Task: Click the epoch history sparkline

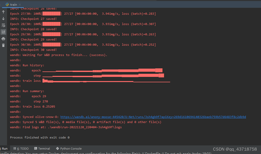Action: tap(102, 70)
